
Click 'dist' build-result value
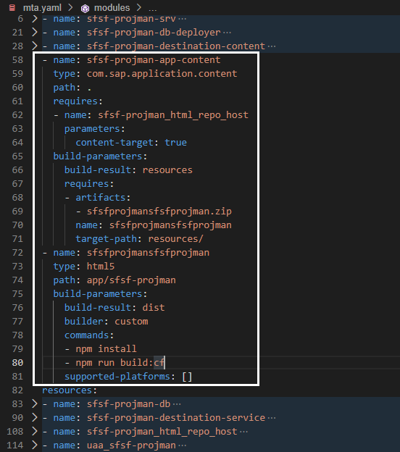click(154, 308)
